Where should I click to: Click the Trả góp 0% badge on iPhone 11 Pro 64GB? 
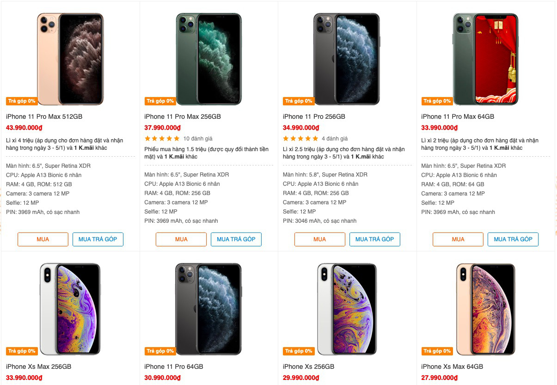[160, 351]
